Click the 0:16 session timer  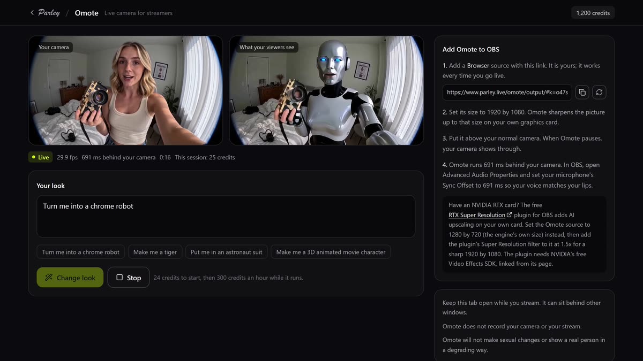(165, 157)
